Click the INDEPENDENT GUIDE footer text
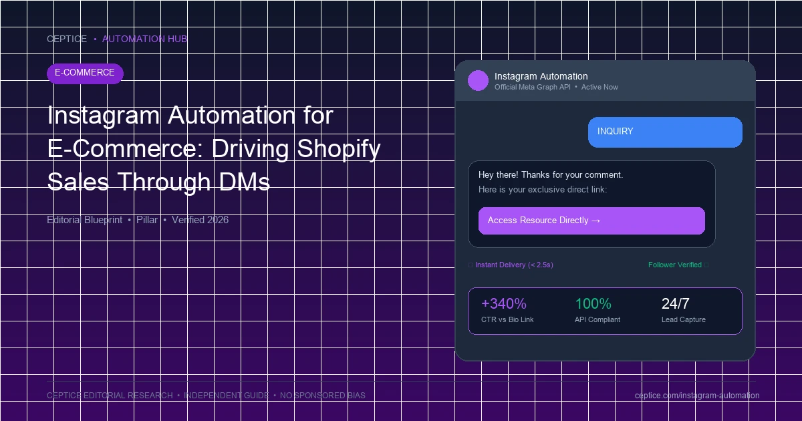Image resolution: width=802 pixels, height=421 pixels. (227, 396)
